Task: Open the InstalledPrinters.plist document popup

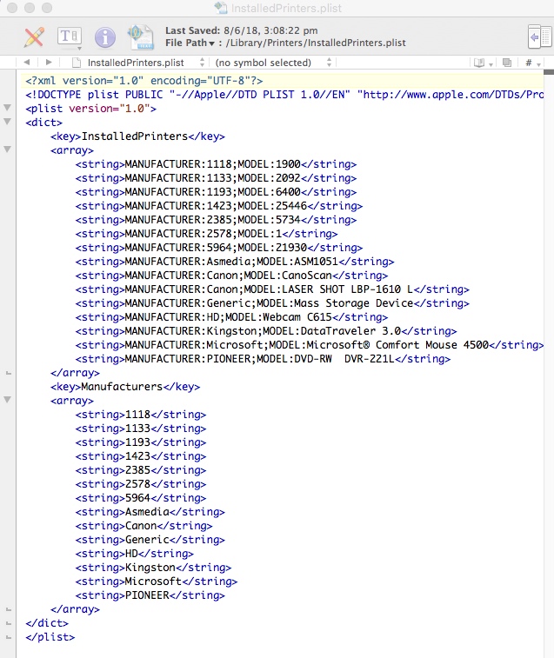Action: click(145, 63)
